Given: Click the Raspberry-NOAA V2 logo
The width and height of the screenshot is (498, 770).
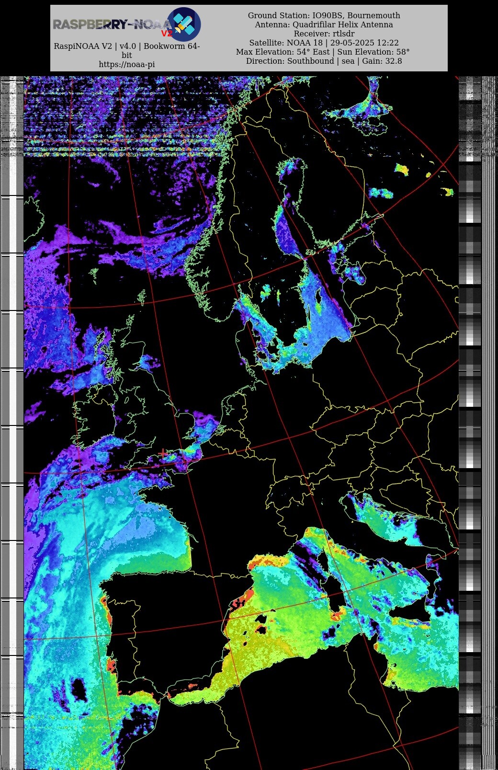Looking at the screenshot, I should (x=127, y=24).
